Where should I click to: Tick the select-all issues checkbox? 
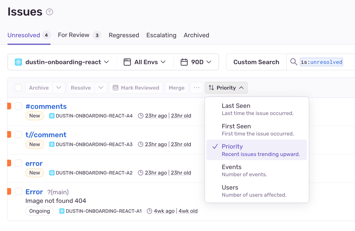pyautogui.click(x=18, y=88)
